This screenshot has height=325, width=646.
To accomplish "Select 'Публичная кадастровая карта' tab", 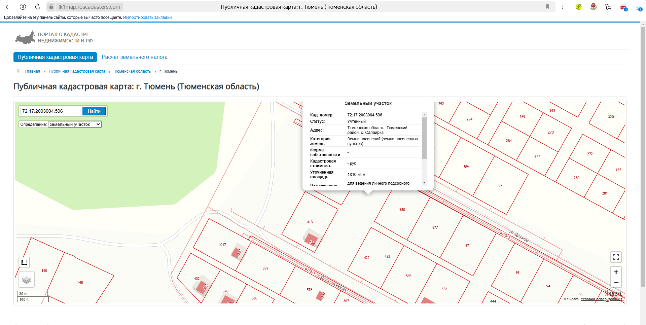I will [x=55, y=57].
